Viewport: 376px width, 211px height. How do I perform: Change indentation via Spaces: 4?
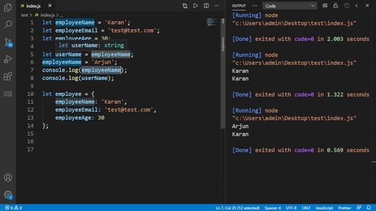273,208
